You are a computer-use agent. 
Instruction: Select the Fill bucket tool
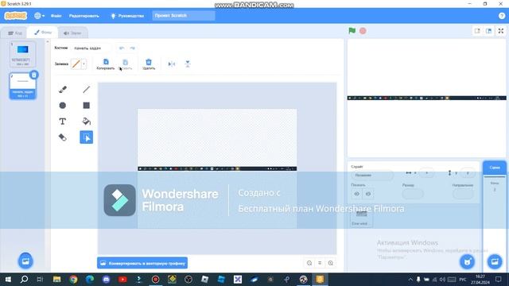[x=87, y=122]
